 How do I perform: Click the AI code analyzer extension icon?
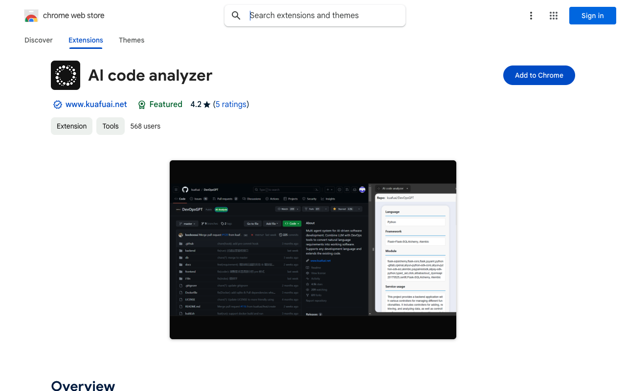pos(66,75)
